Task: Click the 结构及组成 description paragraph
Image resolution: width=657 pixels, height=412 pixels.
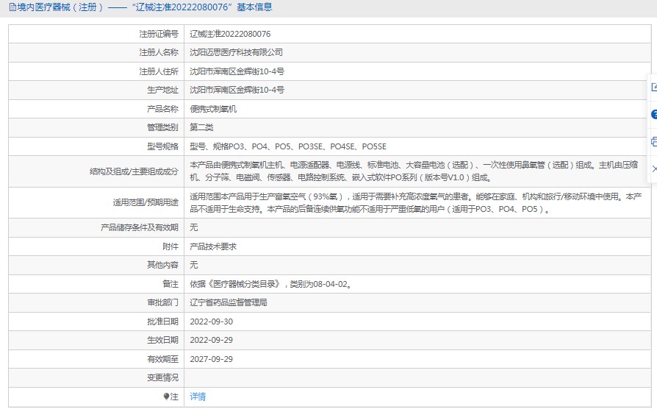Action: (x=414, y=171)
